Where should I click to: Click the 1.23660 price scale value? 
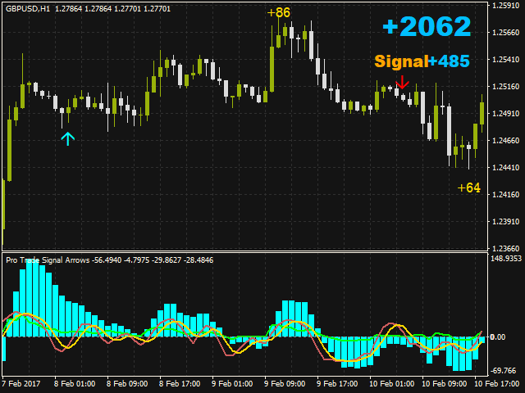505,248
